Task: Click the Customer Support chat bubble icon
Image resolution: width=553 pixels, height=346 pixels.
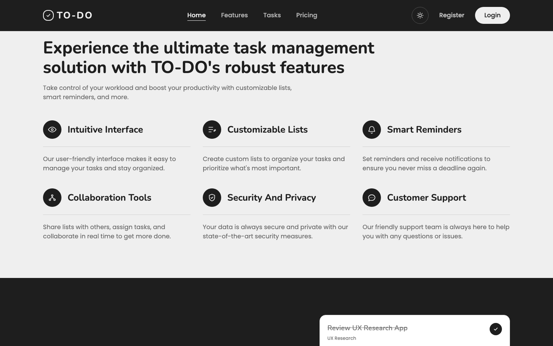Action: click(x=372, y=198)
